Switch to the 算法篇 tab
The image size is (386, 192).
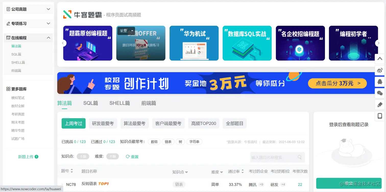(65, 103)
